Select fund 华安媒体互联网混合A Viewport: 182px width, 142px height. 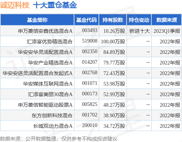48,84
